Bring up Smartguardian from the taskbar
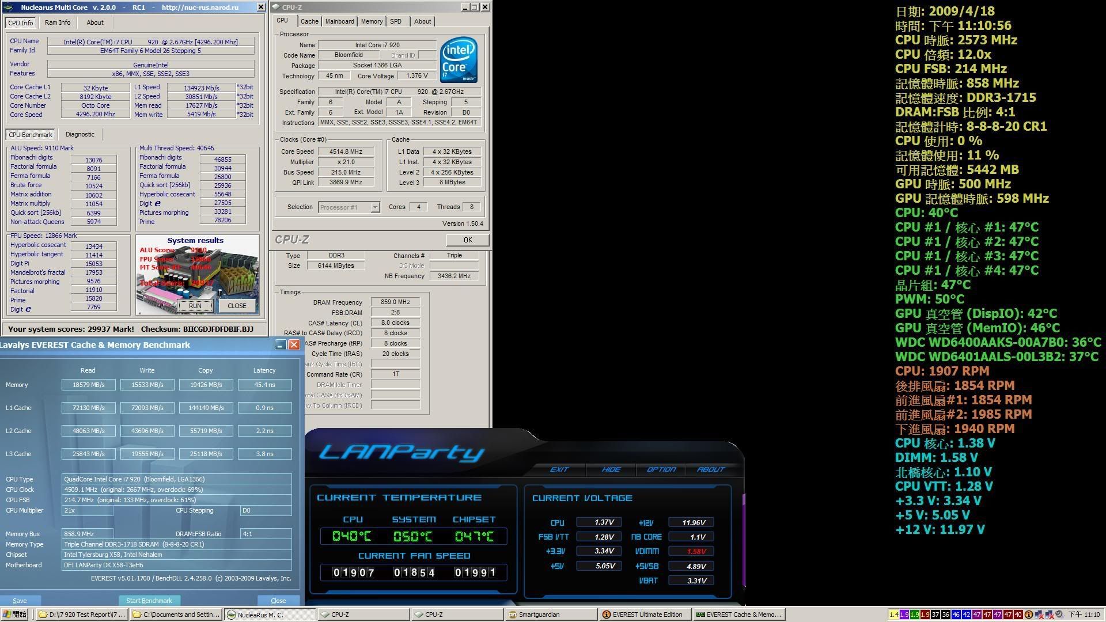 point(551,615)
